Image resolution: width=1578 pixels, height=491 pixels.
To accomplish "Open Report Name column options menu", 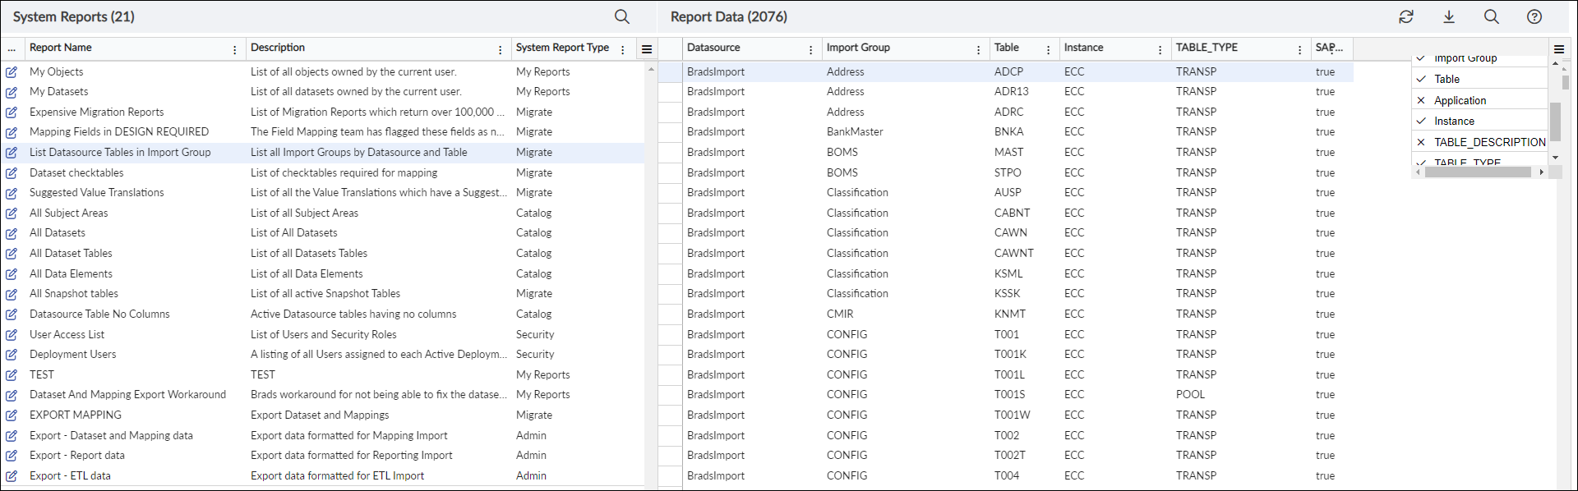I will 235,50.
